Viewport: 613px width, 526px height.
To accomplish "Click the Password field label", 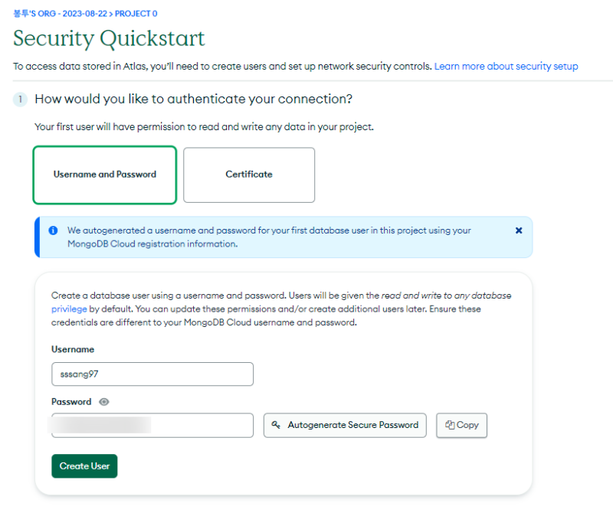I will coord(71,402).
